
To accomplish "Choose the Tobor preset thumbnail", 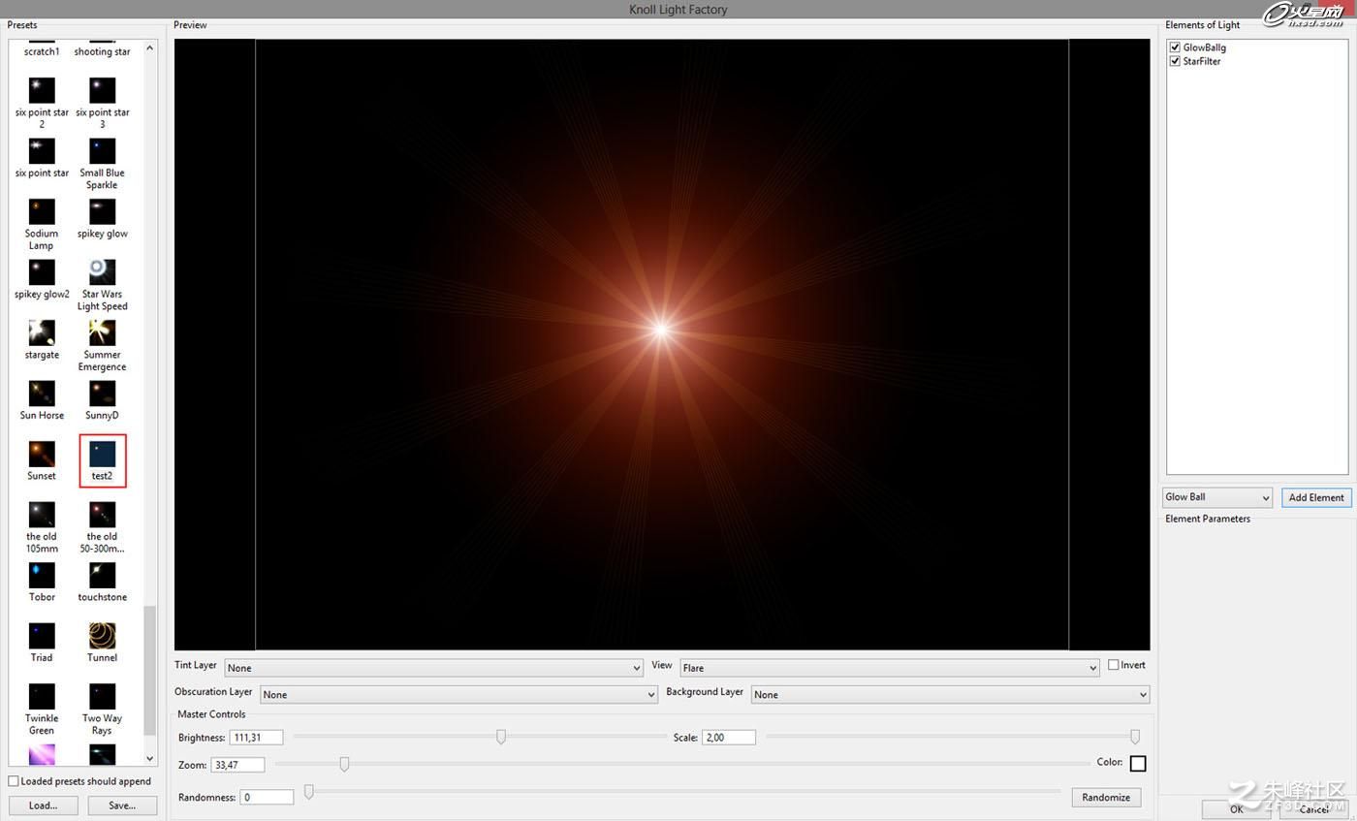I will point(42,575).
